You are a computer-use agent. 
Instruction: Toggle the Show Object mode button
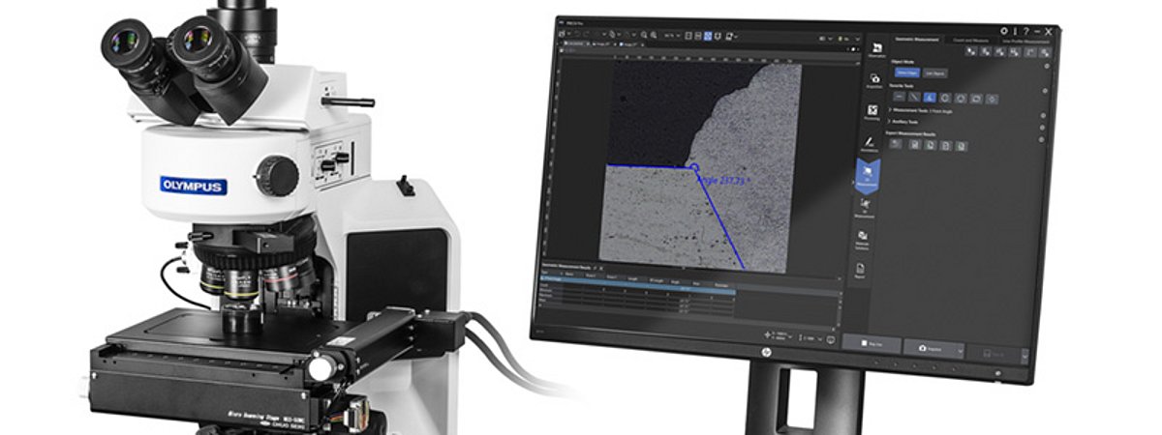905,72
